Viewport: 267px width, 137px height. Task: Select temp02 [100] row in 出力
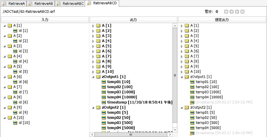click(117, 87)
